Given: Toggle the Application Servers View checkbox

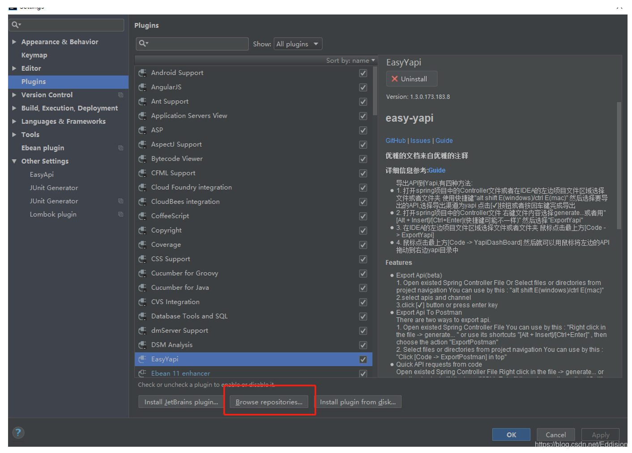Looking at the screenshot, I should (x=363, y=116).
